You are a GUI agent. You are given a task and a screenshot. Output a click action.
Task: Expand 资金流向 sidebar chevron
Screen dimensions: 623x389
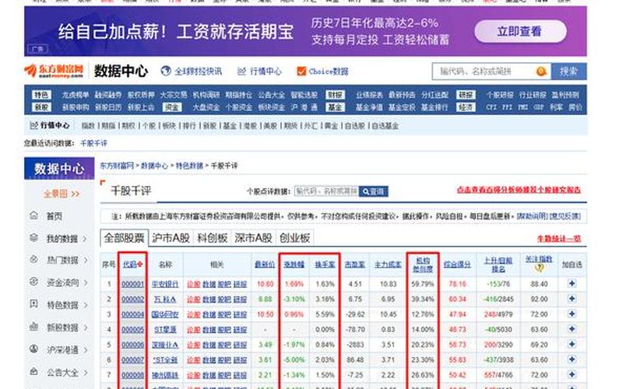[85, 282]
